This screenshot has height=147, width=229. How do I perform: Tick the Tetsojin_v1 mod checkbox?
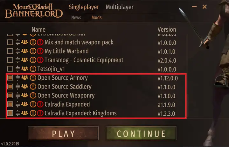(10, 69)
